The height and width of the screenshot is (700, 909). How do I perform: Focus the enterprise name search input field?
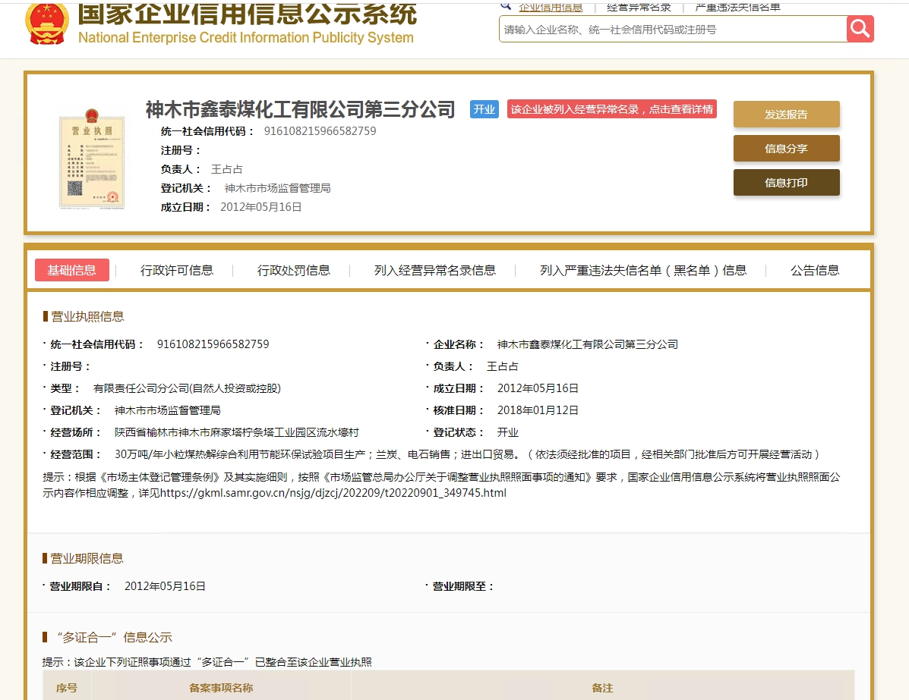[672, 30]
